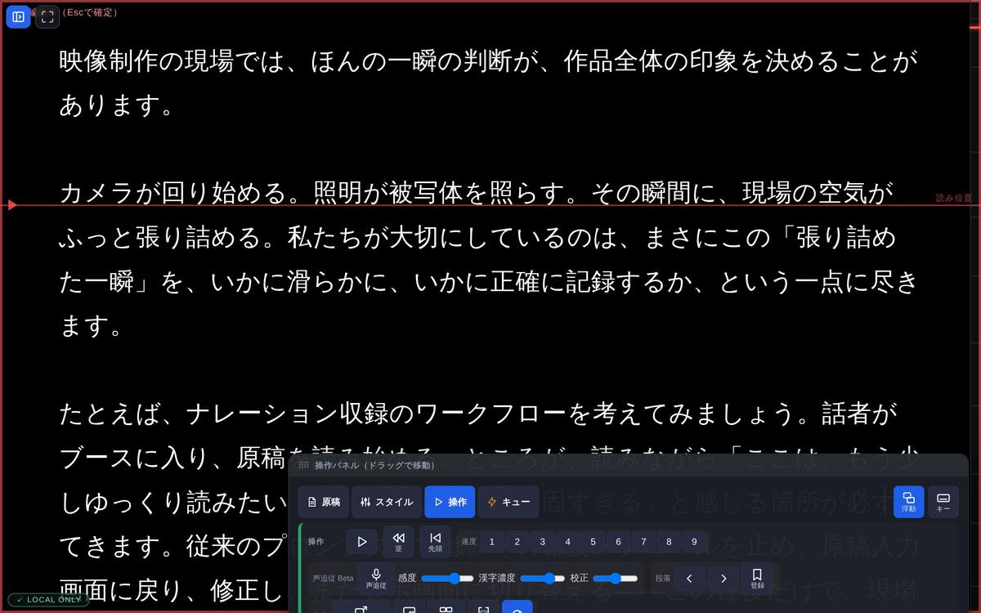Go to next paragraph with right chevron

point(723,578)
